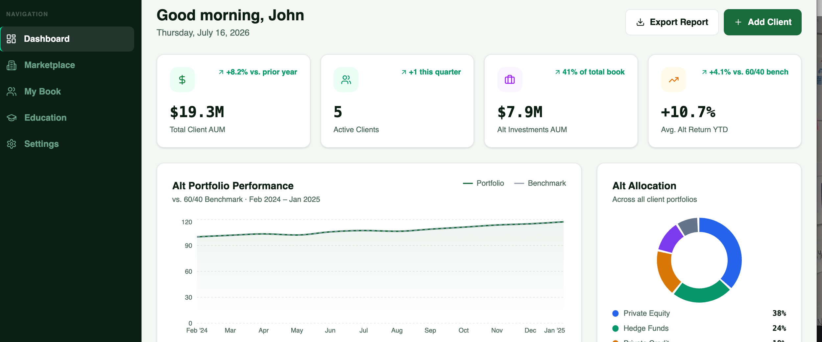822x342 pixels.
Task: Click the green Hedge Funds legend dot
Action: click(616, 328)
